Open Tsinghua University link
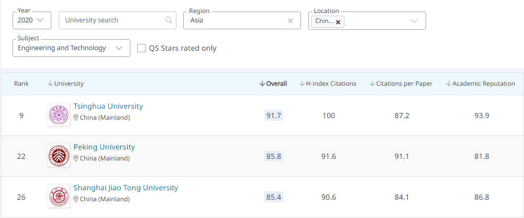This screenshot has width=524, height=218. click(108, 106)
